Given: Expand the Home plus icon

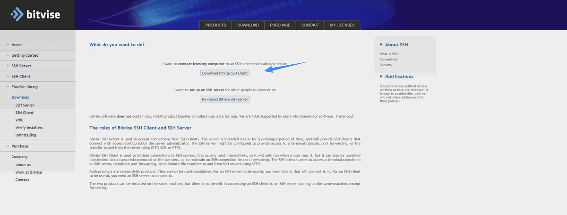Looking at the screenshot, I should (x=8, y=45).
